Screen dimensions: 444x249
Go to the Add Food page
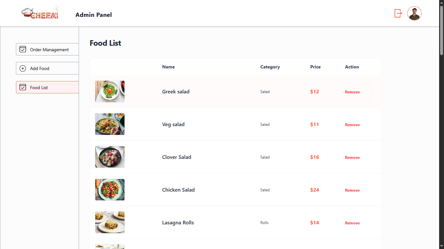pos(40,68)
